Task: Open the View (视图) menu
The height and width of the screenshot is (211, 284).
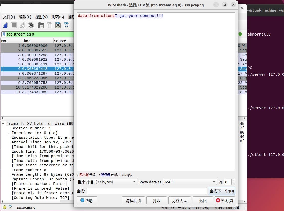Action: click(41, 17)
